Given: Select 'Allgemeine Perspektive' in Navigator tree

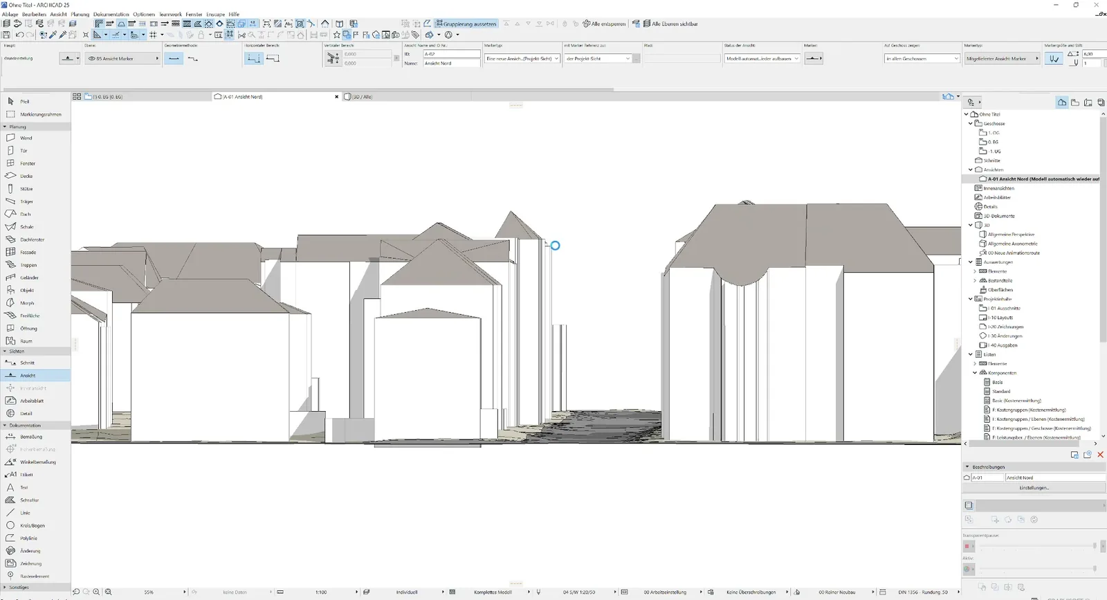Looking at the screenshot, I should [x=1011, y=234].
